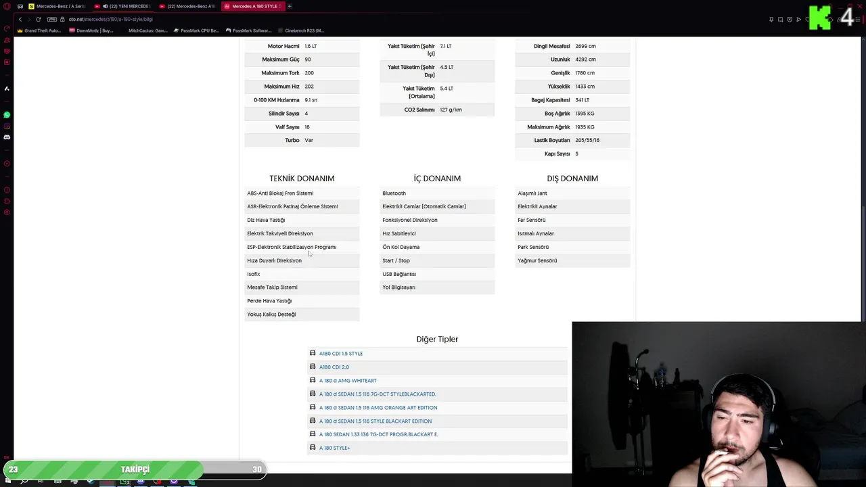866x487 pixels.
Task: Click the Motor Hacmi 1.6 LT row
Action: 302,46
